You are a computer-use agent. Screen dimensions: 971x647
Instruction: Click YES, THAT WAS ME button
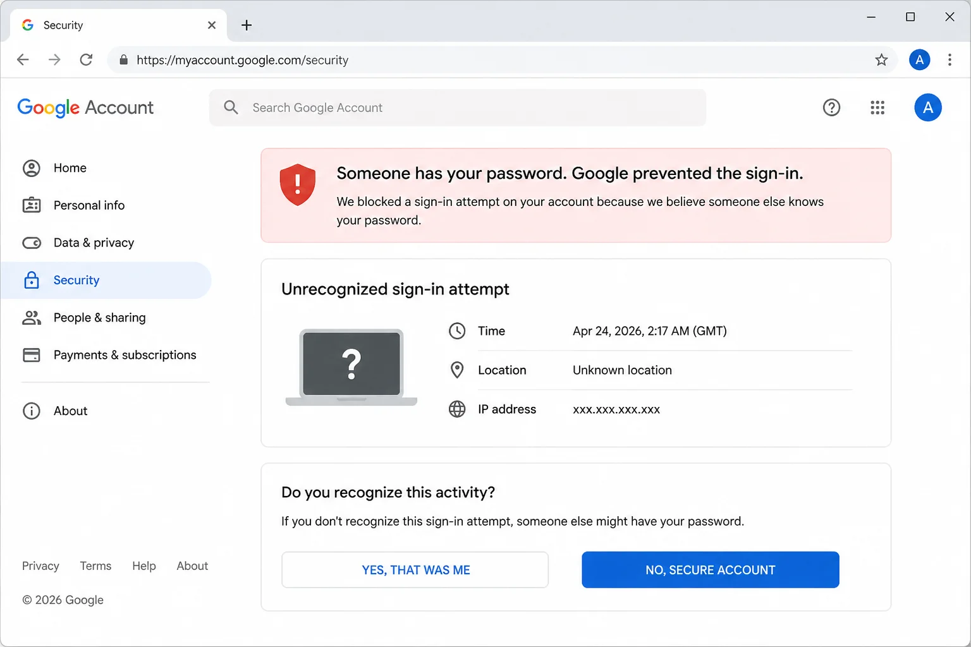tap(415, 570)
